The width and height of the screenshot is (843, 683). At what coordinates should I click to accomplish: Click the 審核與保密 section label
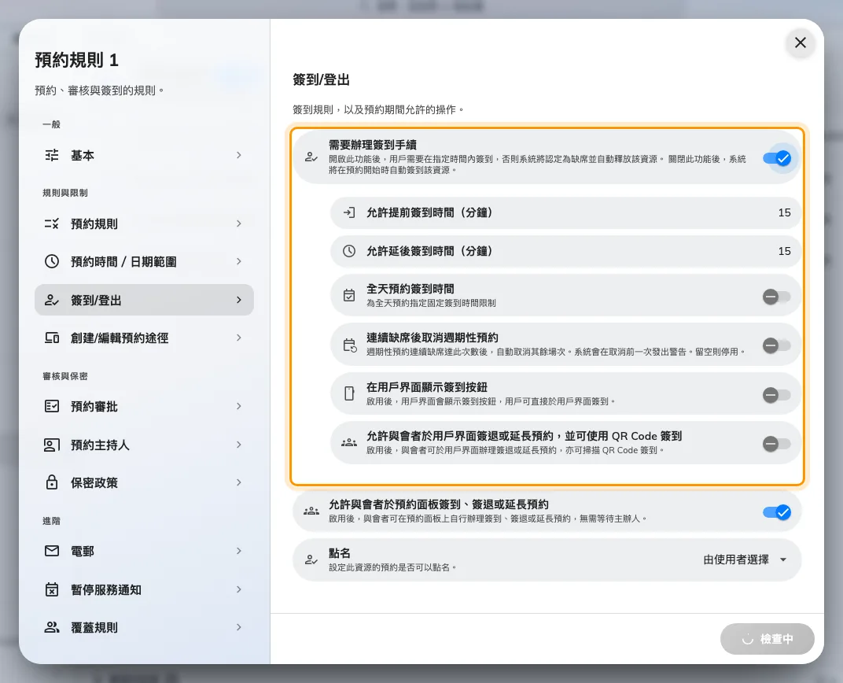(x=65, y=376)
